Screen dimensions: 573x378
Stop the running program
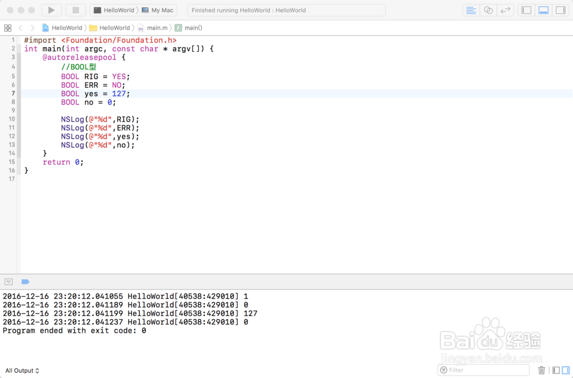pyautogui.click(x=76, y=10)
